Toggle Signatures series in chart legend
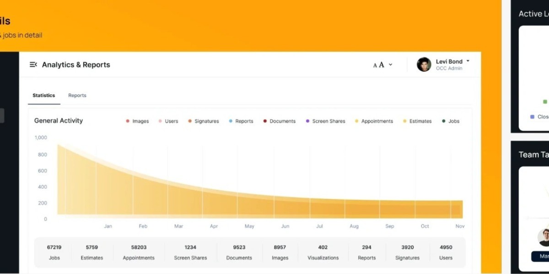The width and height of the screenshot is (549, 274). [204, 121]
